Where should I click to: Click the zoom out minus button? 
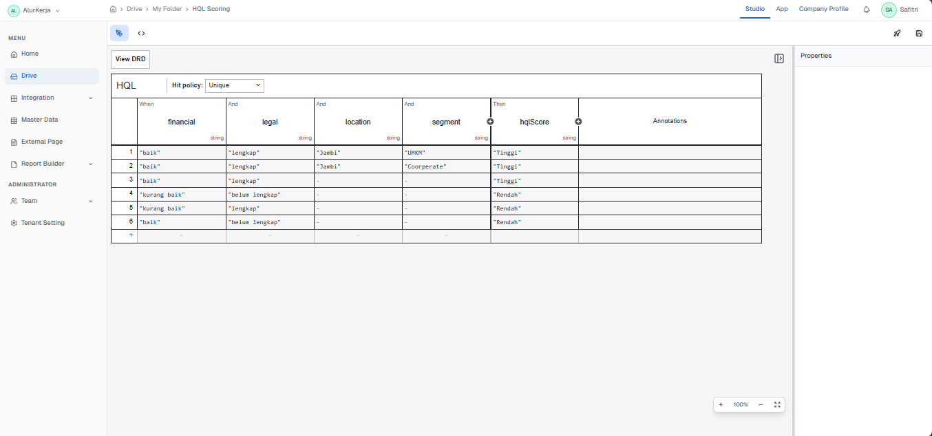[761, 404]
